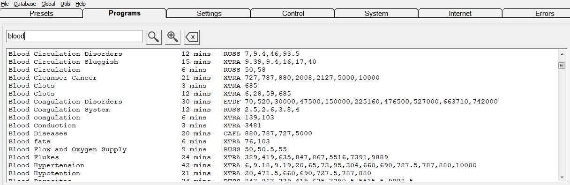Open the Global menu

click(48, 4)
